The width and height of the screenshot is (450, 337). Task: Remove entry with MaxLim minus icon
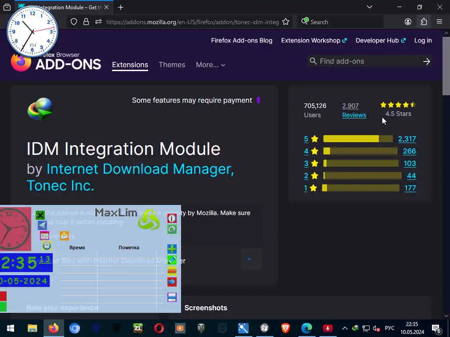point(172,271)
